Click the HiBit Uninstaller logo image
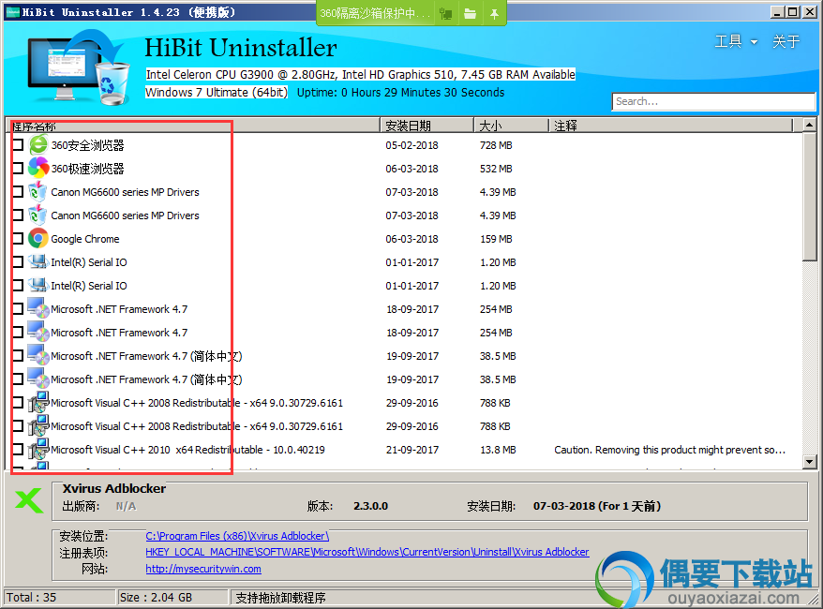The image size is (823, 609). (x=79, y=67)
